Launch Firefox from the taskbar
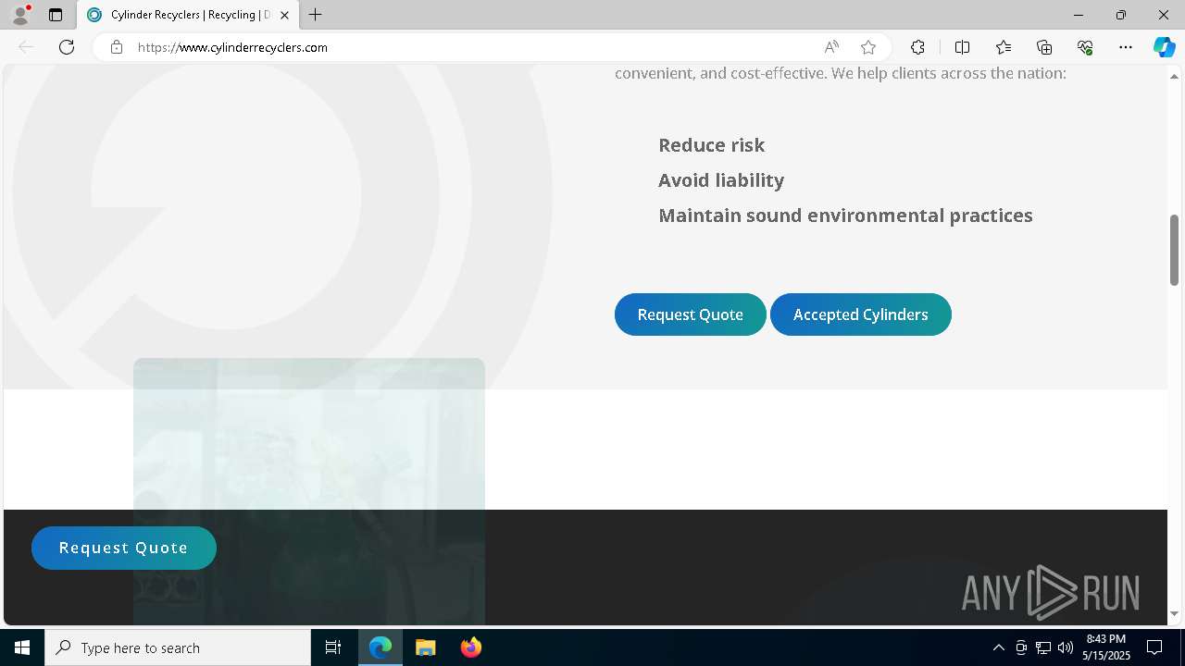The height and width of the screenshot is (666, 1185). (470, 647)
